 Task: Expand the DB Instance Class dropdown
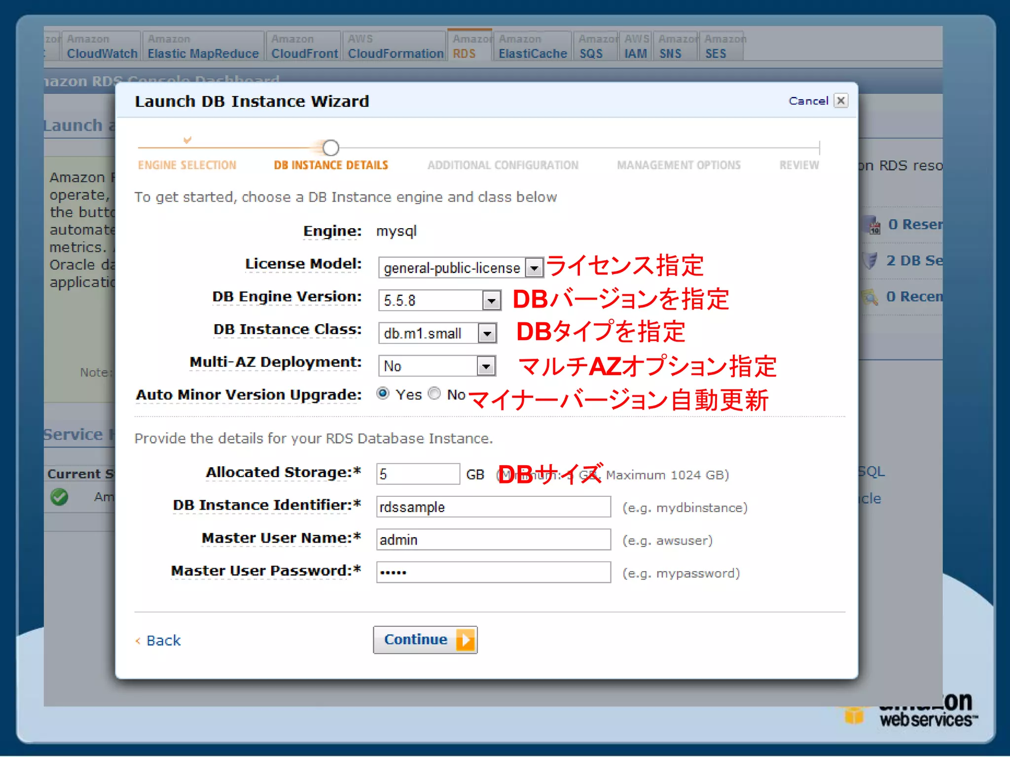[x=437, y=333]
